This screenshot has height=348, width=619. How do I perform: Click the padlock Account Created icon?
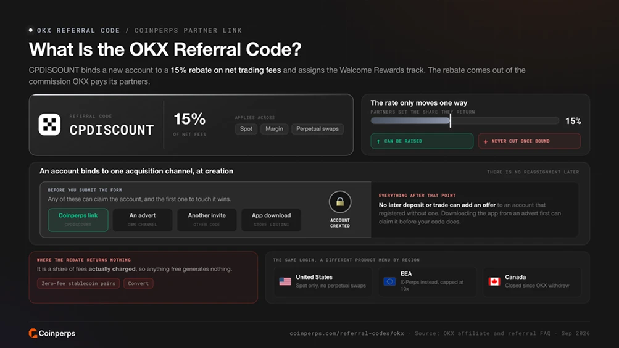[340, 202]
